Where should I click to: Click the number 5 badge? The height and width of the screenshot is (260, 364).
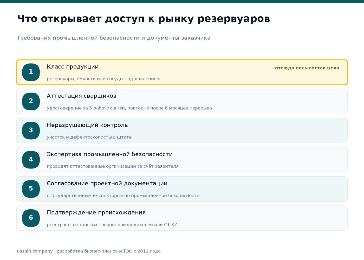click(x=31, y=189)
